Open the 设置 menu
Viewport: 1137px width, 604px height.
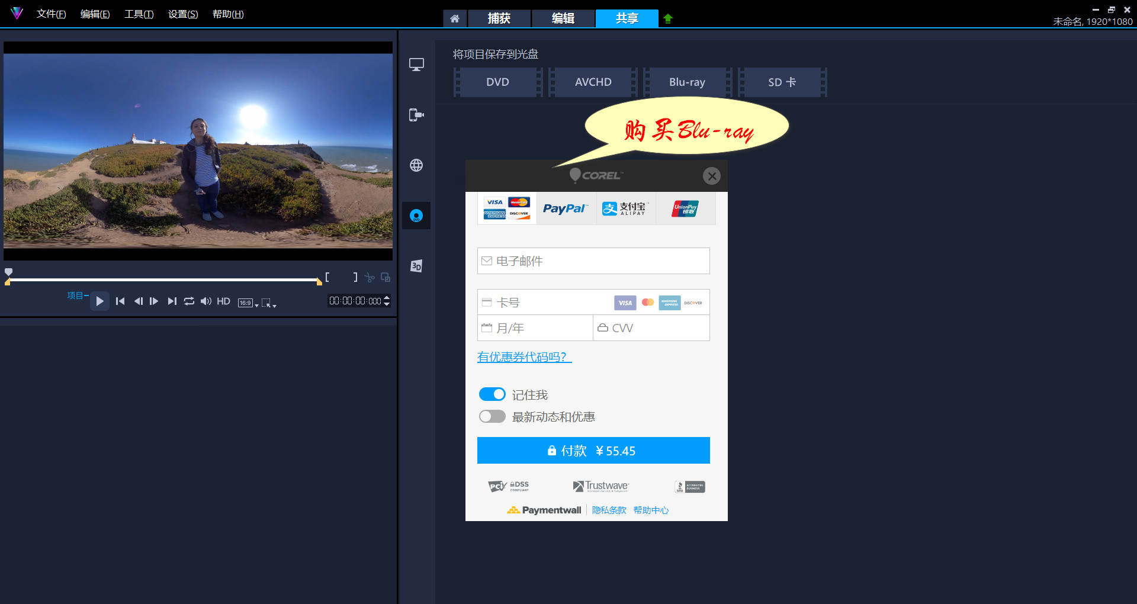coord(183,14)
